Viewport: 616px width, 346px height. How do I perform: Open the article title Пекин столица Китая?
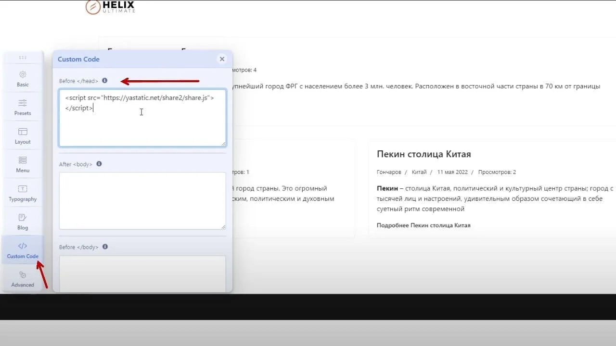[423, 154]
